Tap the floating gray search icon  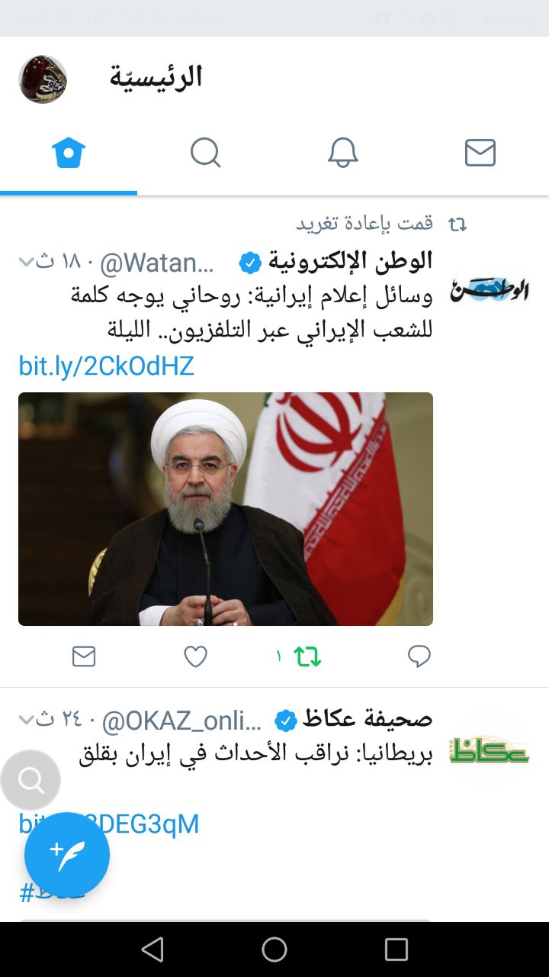(x=30, y=780)
